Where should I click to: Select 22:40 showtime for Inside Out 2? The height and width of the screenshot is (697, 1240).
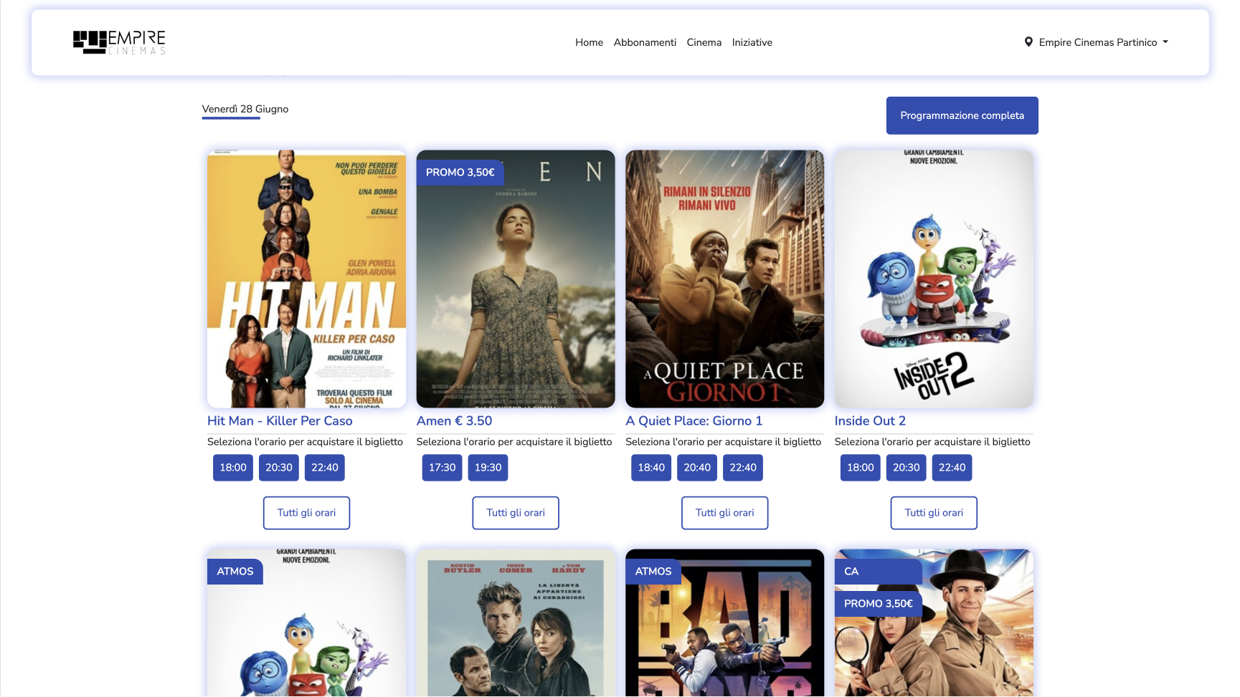[952, 468]
